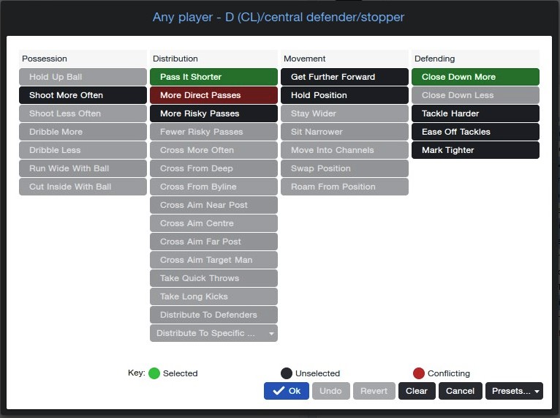Viewport: 560px width, 418px height.
Task: Deselect Pass It Shorter instruction
Action: pos(213,77)
